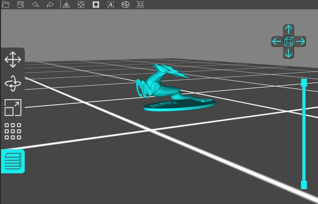Click the bottom handle of the layer slider

tap(304, 185)
